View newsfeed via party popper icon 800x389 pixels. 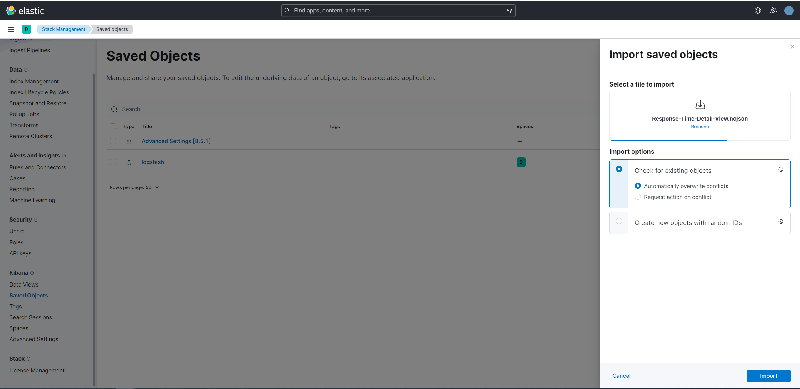point(773,10)
